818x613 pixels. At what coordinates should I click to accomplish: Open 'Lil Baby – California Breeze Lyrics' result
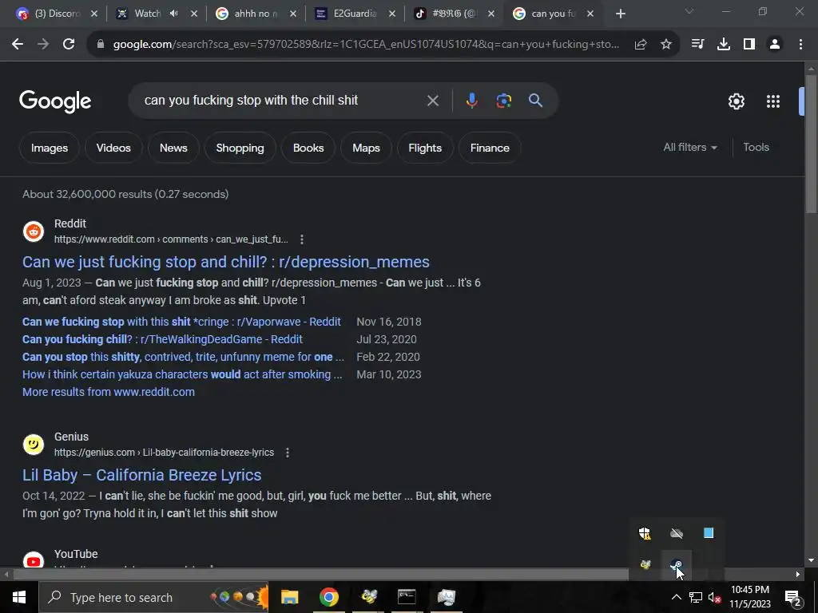point(142,475)
